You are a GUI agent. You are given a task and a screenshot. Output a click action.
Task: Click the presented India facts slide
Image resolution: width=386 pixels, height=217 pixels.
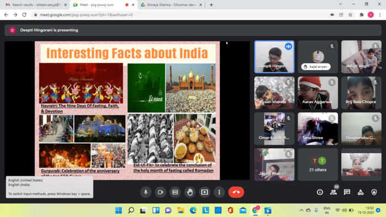[x=127, y=111]
